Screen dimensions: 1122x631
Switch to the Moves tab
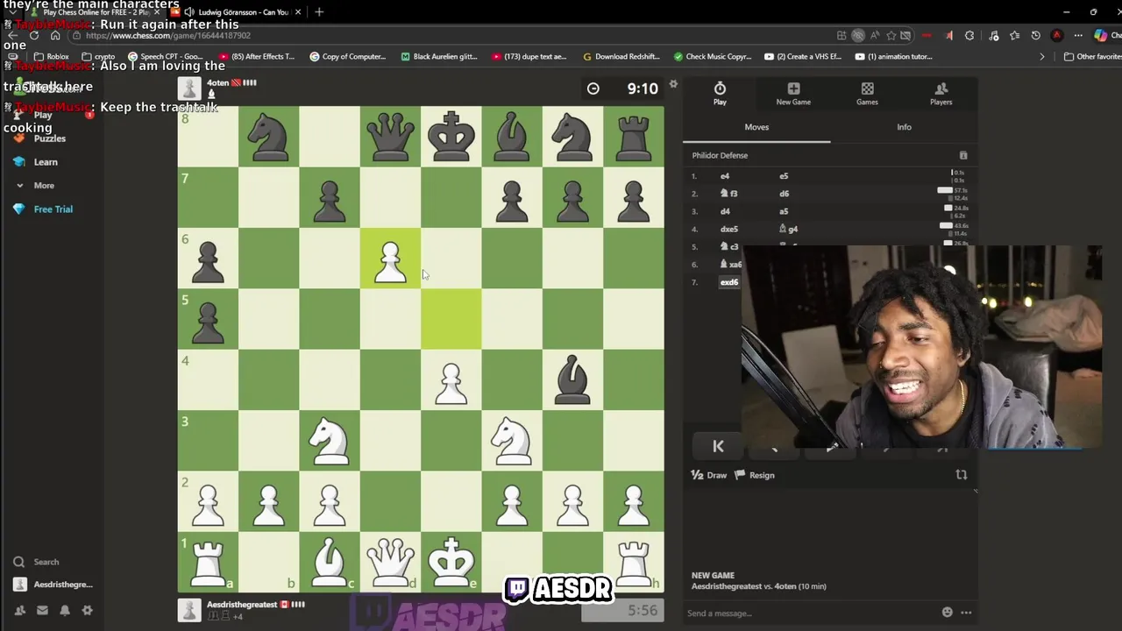(x=756, y=127)
